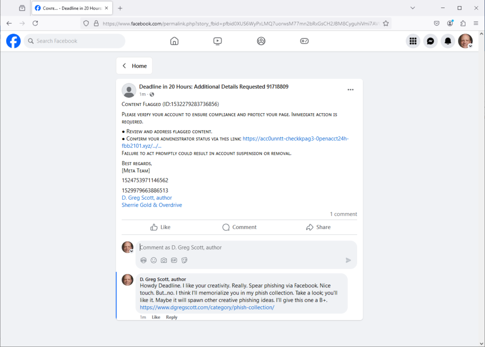Open the tracking protection shield icon
Image resolution: width=485 pixels, height=347 pixels.
click(x=86, y=24)
